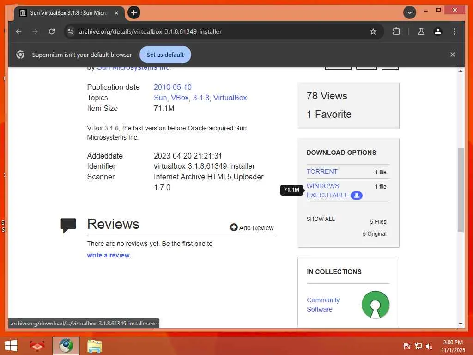Open the VBox topic link
Screen dimensions: 473x355
pyautogui.click(x=180, y=98)
